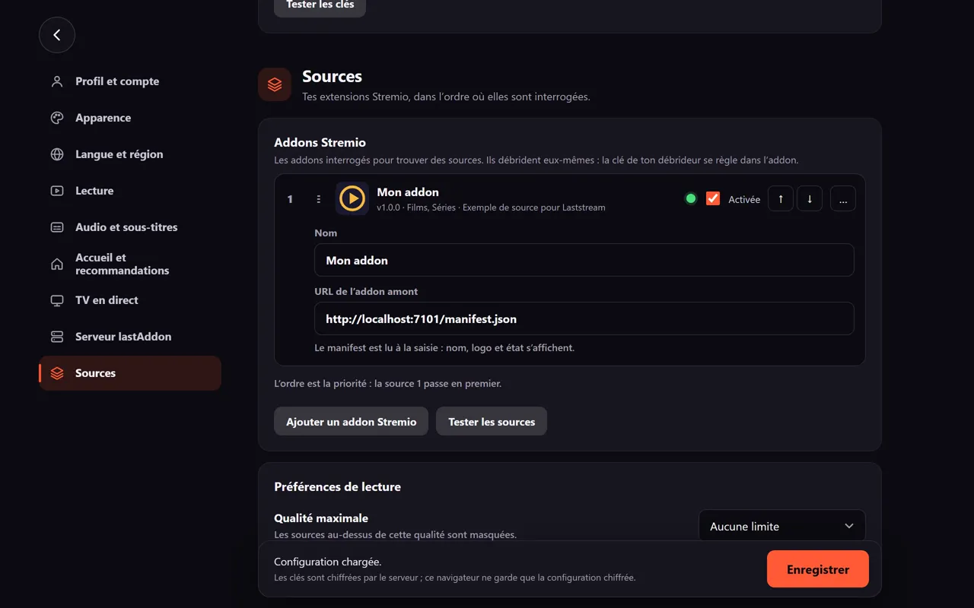Click the Mon addon play logo
Screen dimensions: 974x608
(x=352, y=198)
